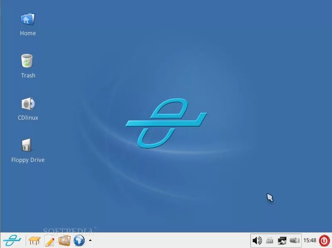Select the "Floppy Drive" icon label
Screen dimensions: 332x248
point(28,160)
